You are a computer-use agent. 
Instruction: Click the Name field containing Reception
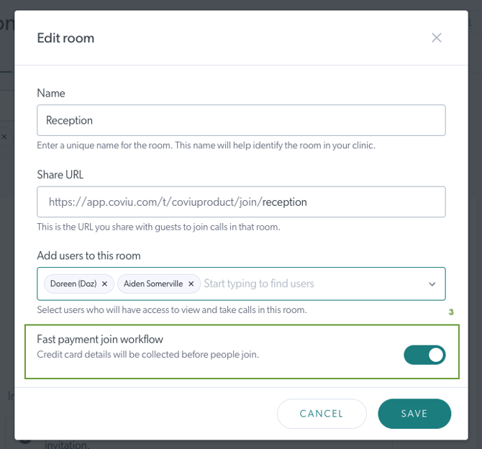pos(241,120)
